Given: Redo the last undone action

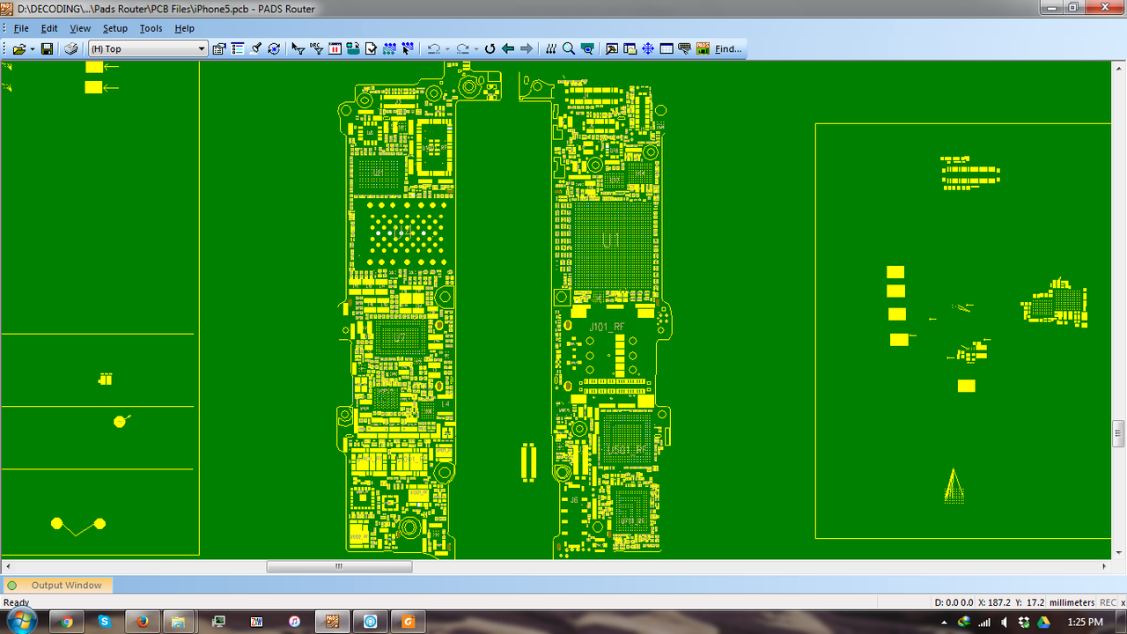Looking at the screenshot, I should click(x=462, y=49).
